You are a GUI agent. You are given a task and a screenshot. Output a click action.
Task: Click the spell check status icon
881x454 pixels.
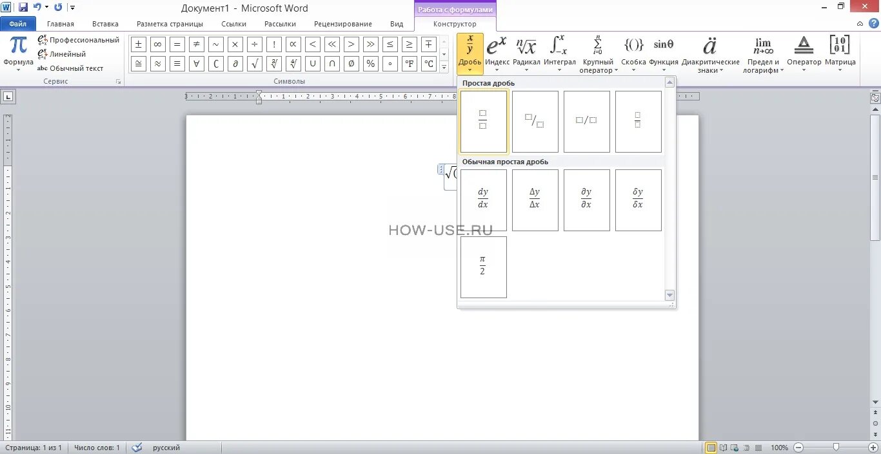pyautogui.click(x=137, y=447)
